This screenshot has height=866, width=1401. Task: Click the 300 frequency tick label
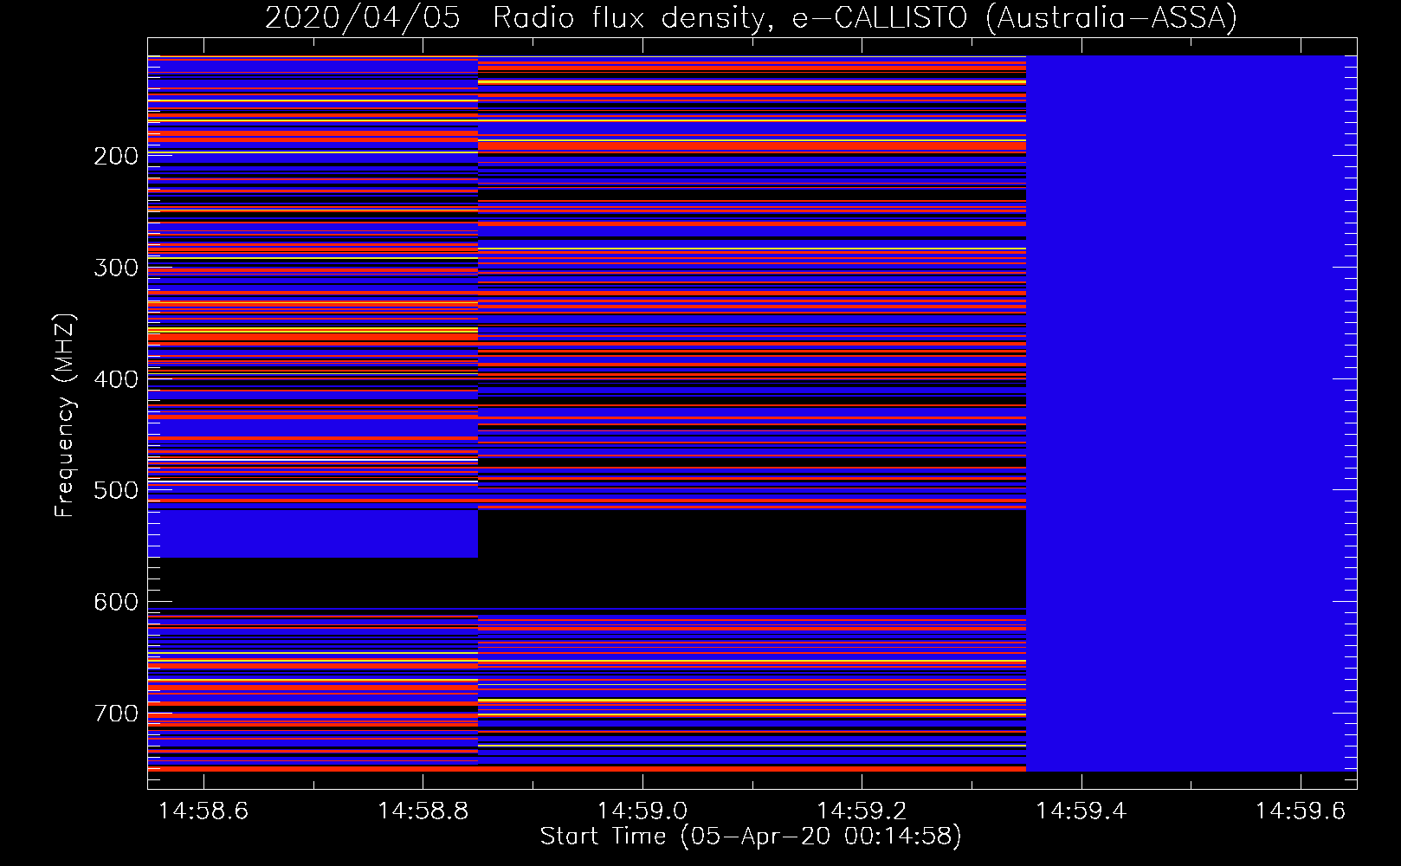point(116,268)
